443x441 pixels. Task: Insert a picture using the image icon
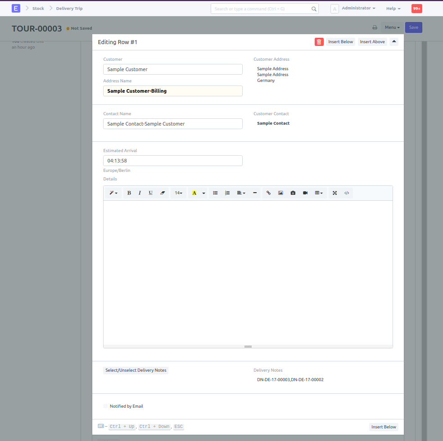pos(280,193)
